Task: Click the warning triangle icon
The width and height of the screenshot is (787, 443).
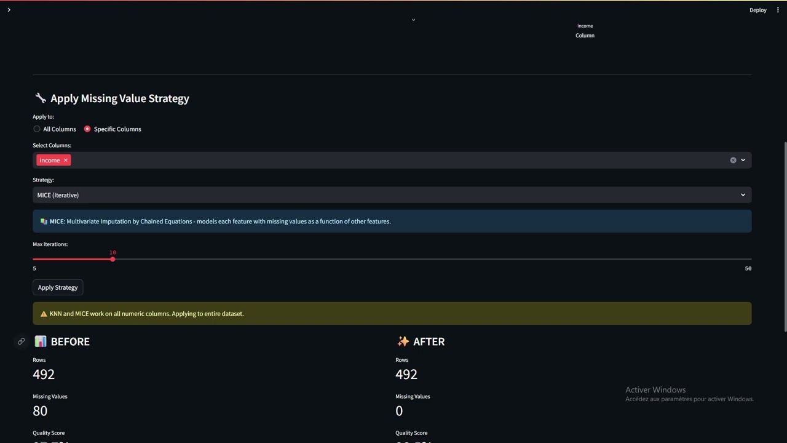Action: 44,314
